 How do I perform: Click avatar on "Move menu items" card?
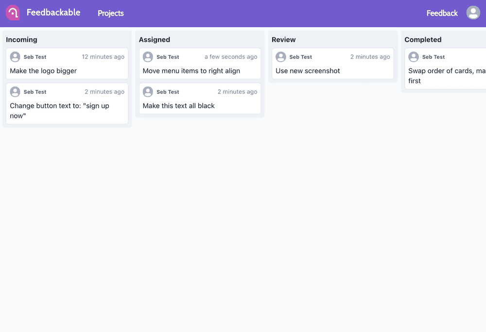148,57
